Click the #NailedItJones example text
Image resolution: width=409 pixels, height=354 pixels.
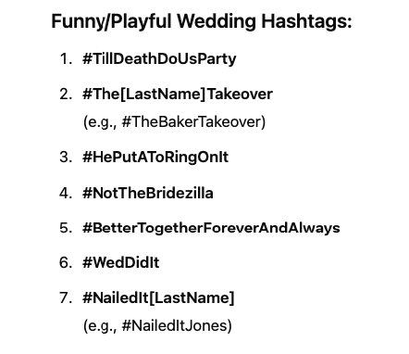[175, 325]
